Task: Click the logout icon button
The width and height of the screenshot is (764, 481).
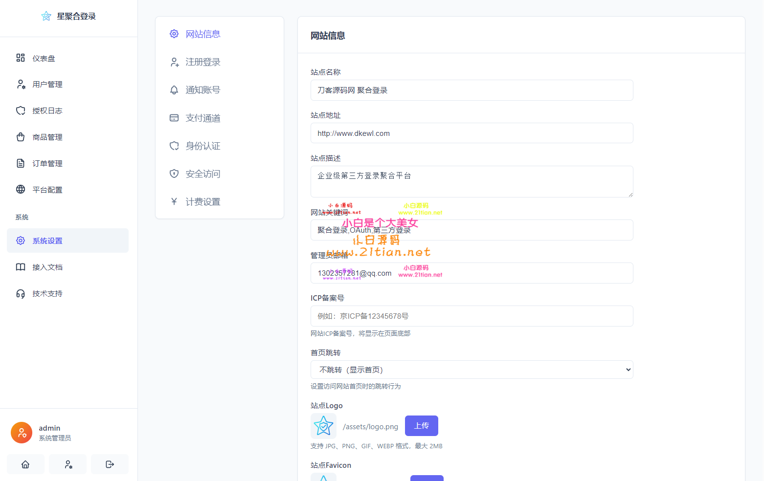Action: click(x=110, y=464)
